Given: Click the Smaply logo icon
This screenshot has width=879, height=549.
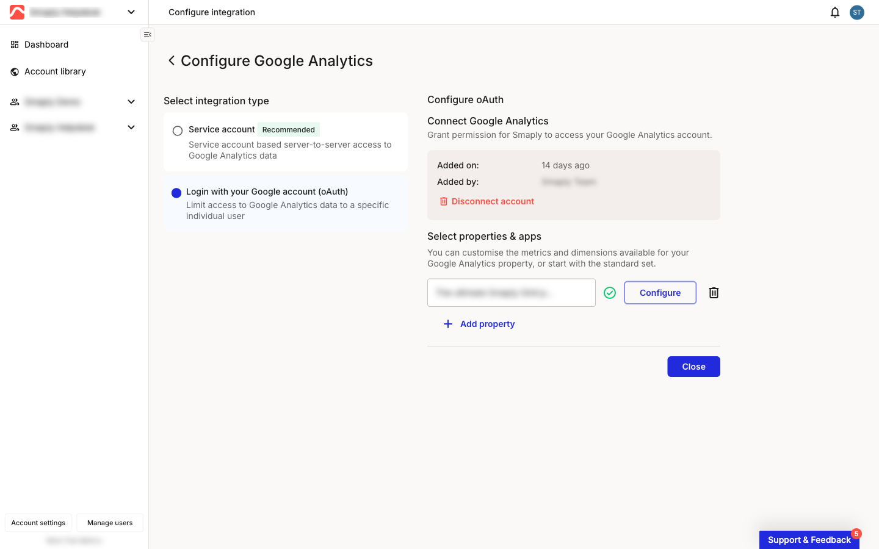Looking at the screenshot, I should click(x=17, y=12).
